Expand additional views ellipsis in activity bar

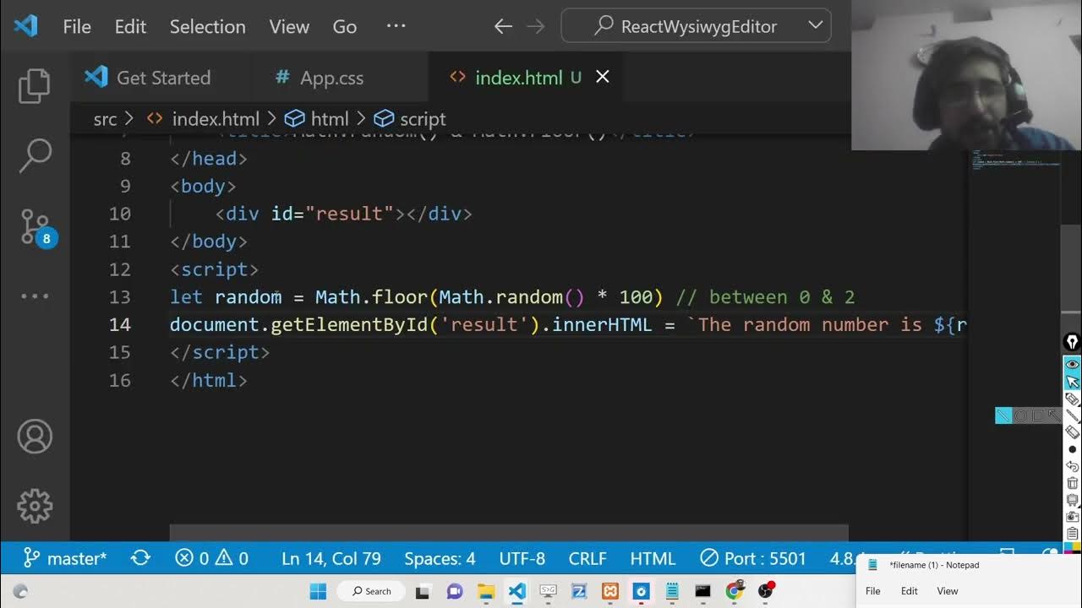[35, 296]
